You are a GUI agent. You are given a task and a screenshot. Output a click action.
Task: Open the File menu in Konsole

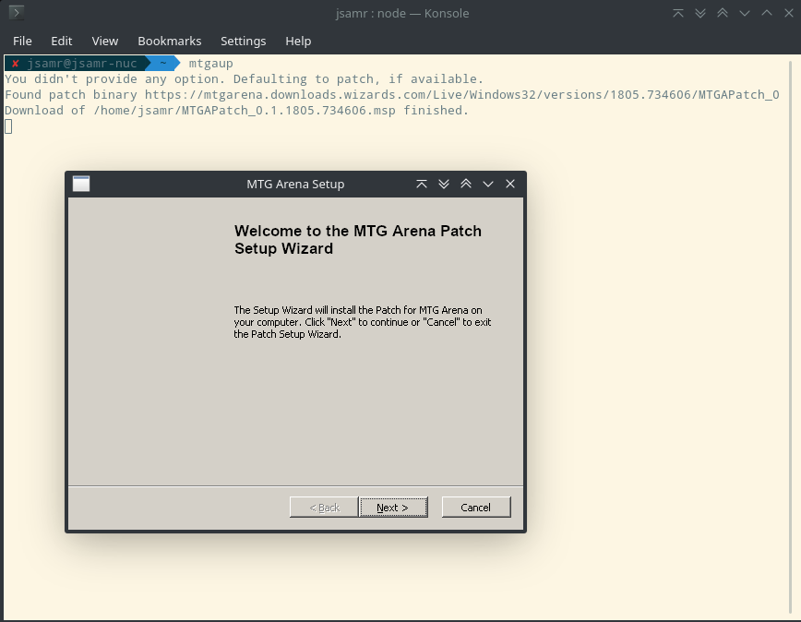point(22,41)
